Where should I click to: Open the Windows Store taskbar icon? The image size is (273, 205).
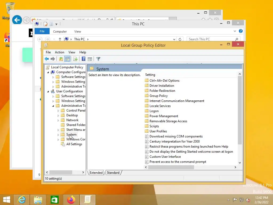(x=54, y=200)
